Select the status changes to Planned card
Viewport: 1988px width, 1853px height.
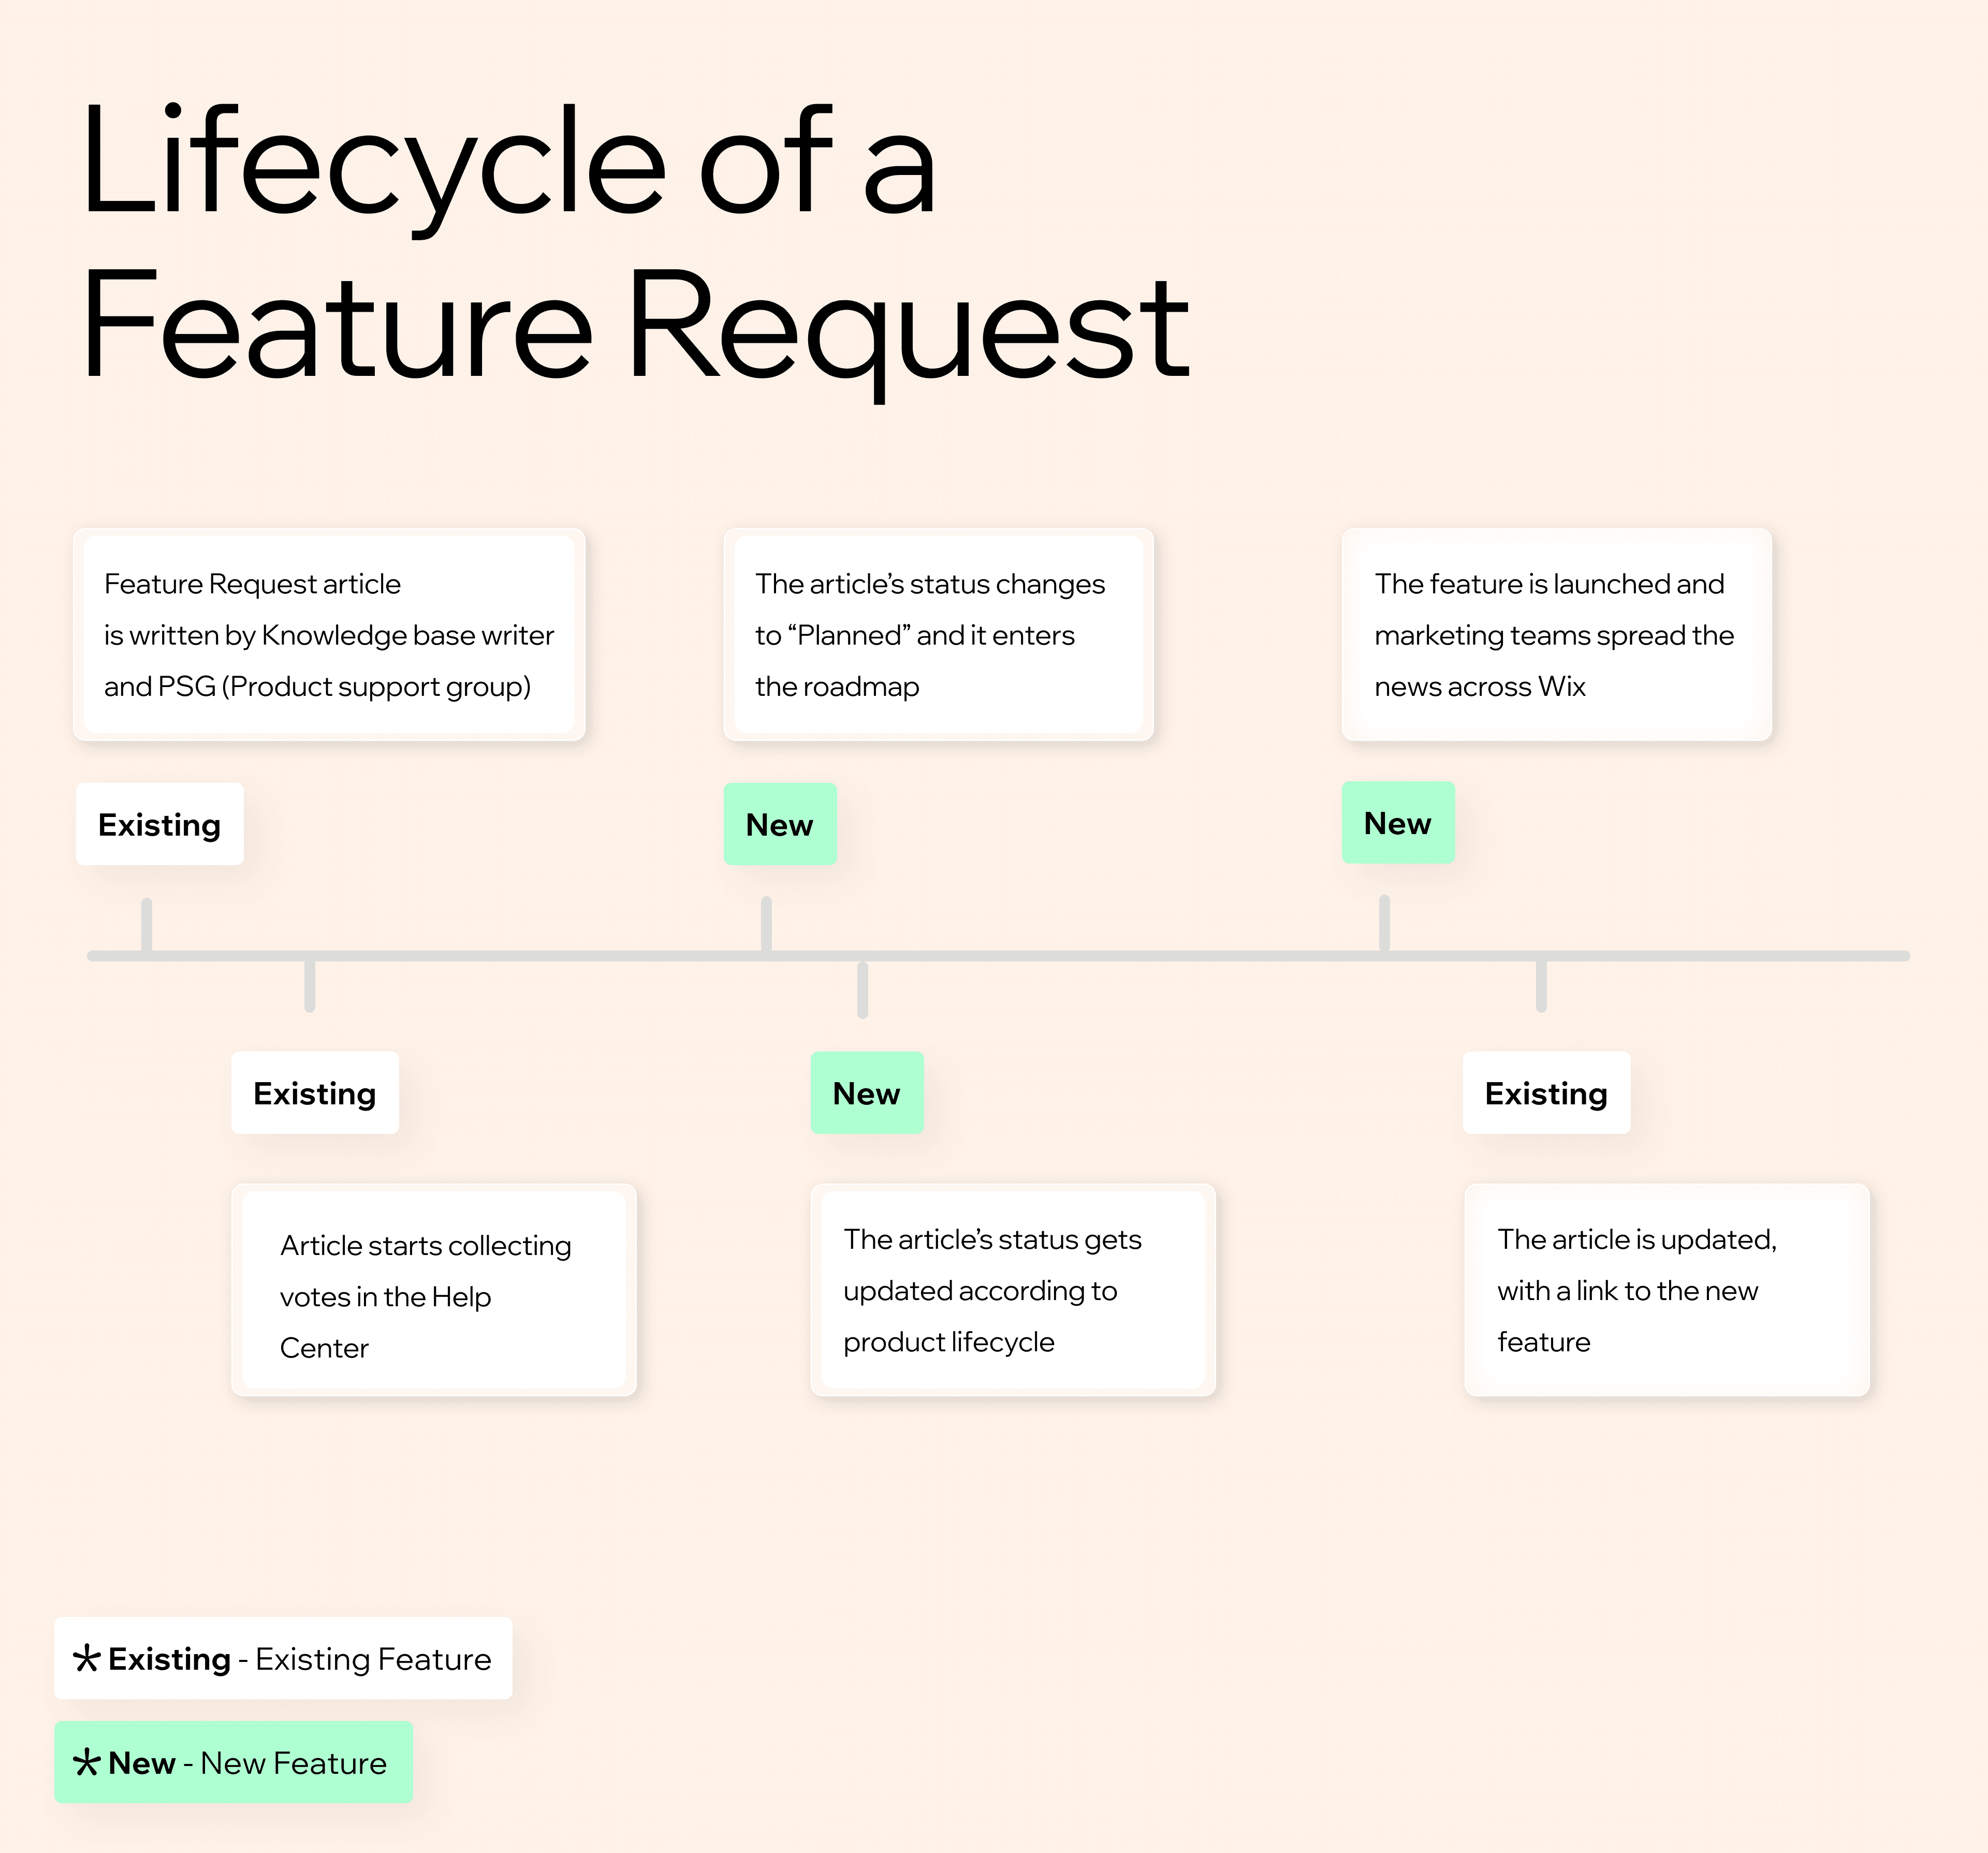[x=938, y=634]
